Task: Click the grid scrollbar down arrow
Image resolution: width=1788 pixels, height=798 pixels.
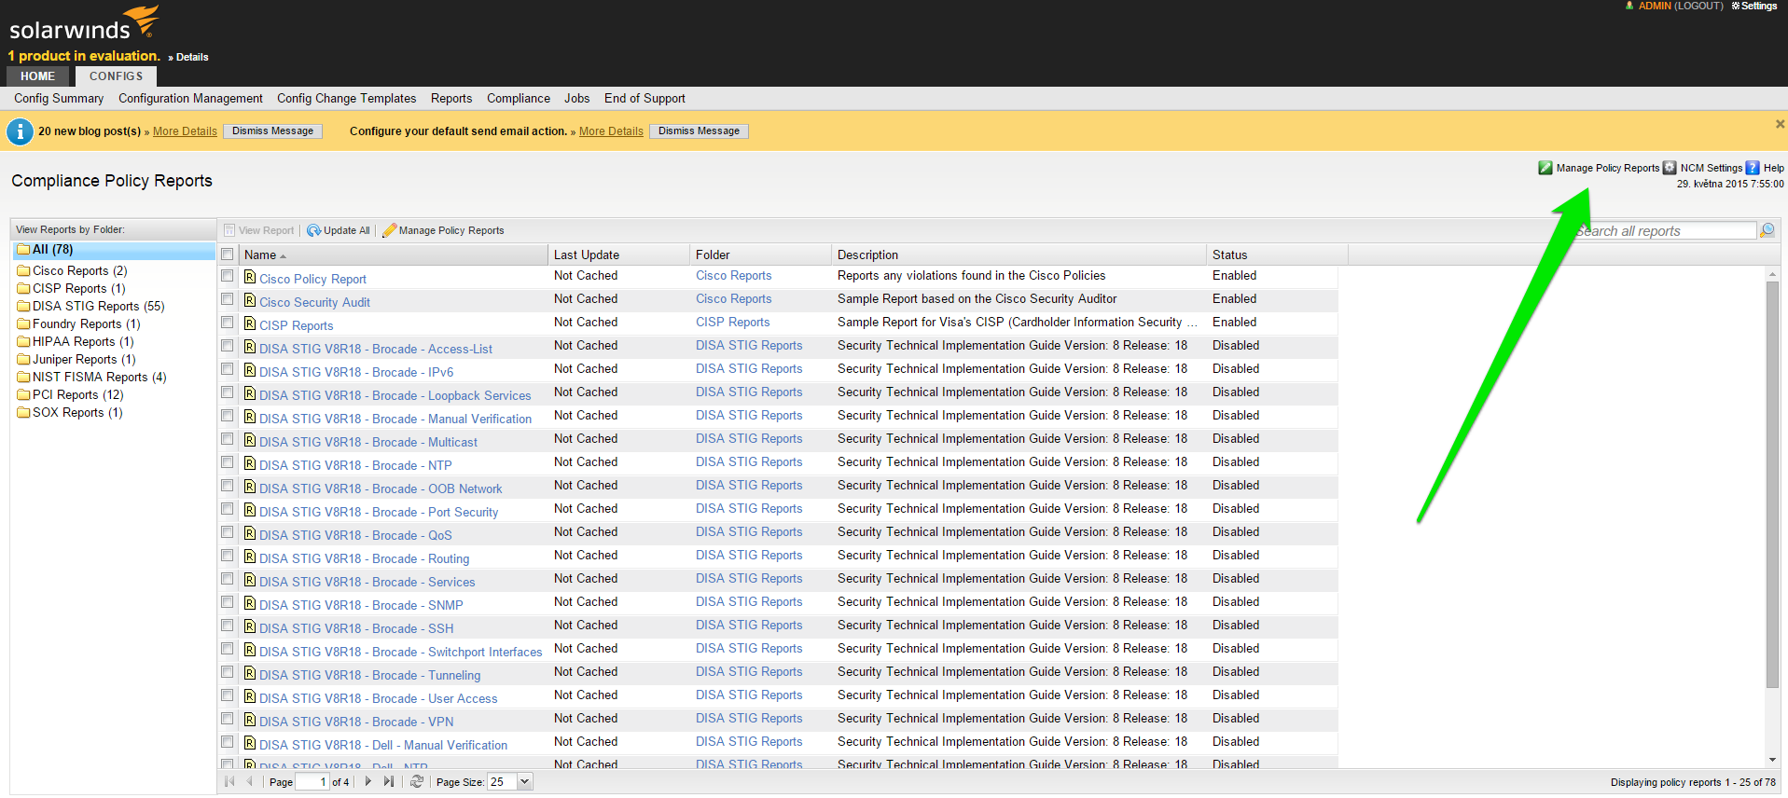Action: tap(1772, 760)
